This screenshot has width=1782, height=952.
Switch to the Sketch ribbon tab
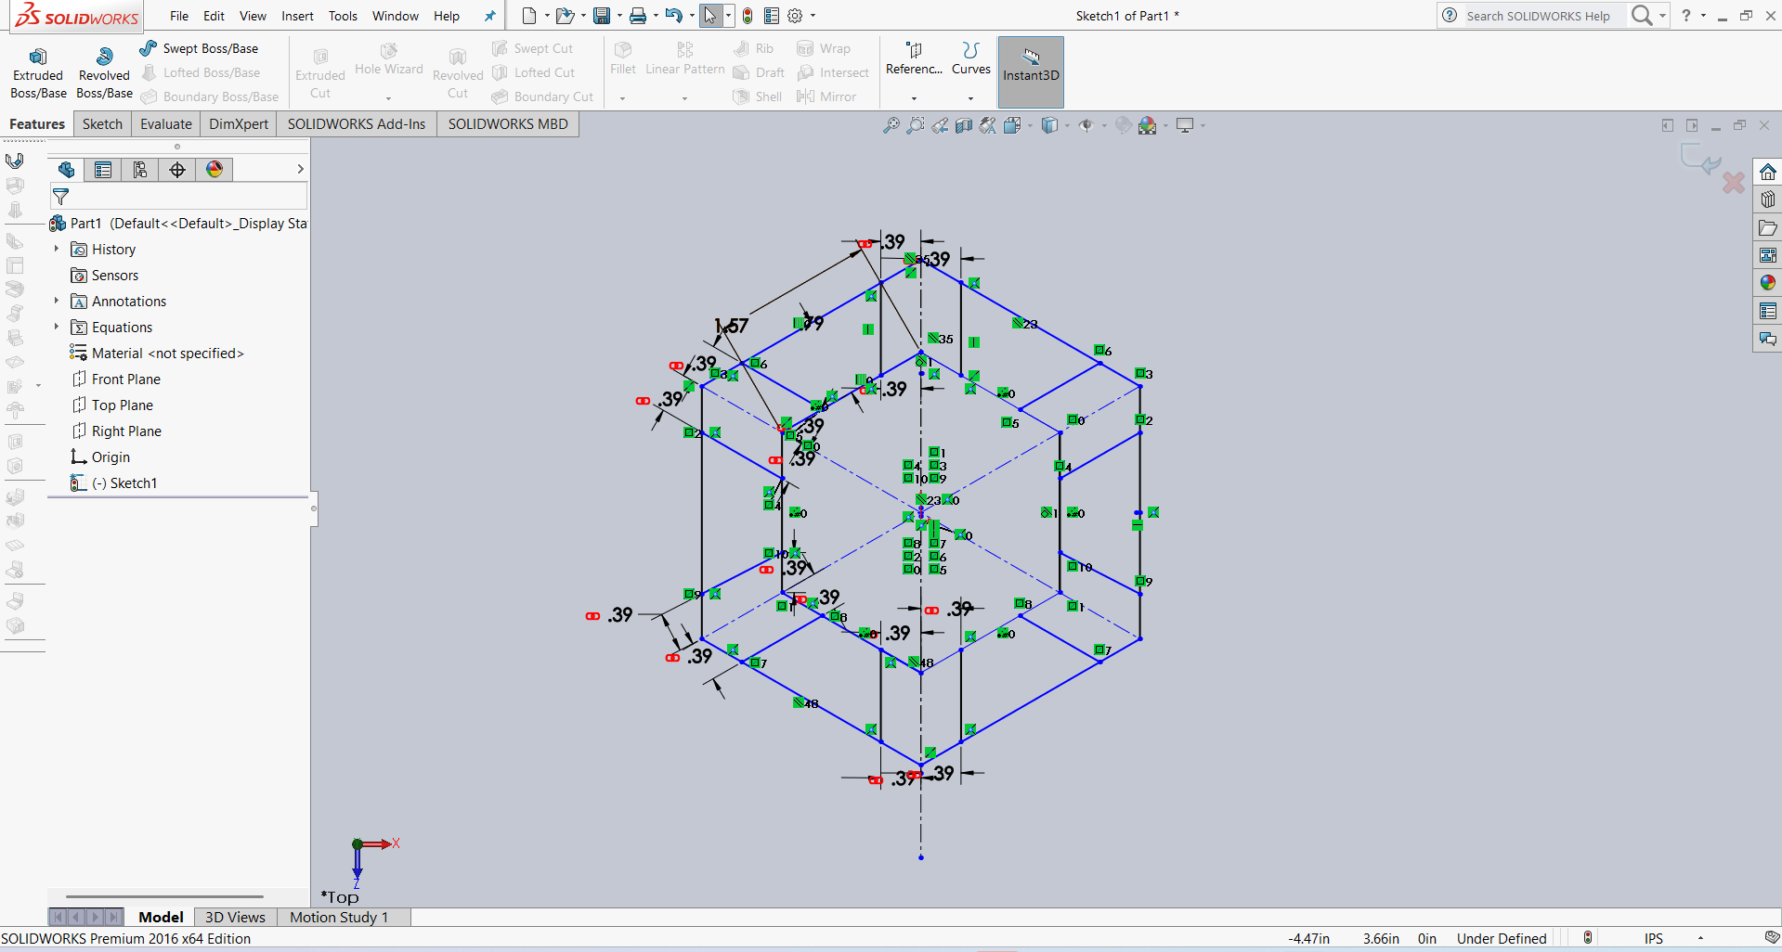tap(102, 124)
